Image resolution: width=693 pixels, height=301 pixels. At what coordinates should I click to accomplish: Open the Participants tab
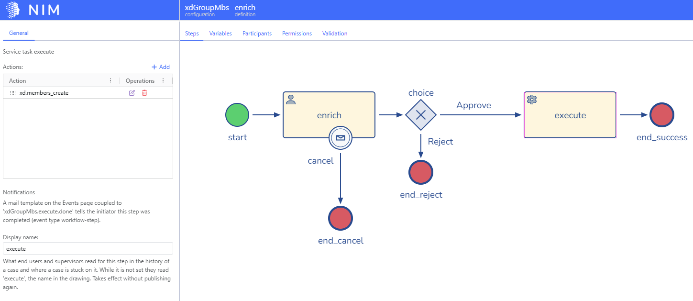257,33
